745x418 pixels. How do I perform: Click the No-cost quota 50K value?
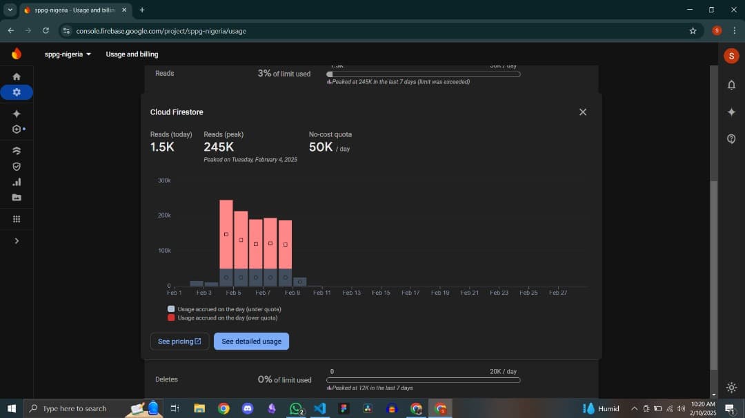click(x=321, y=147)
